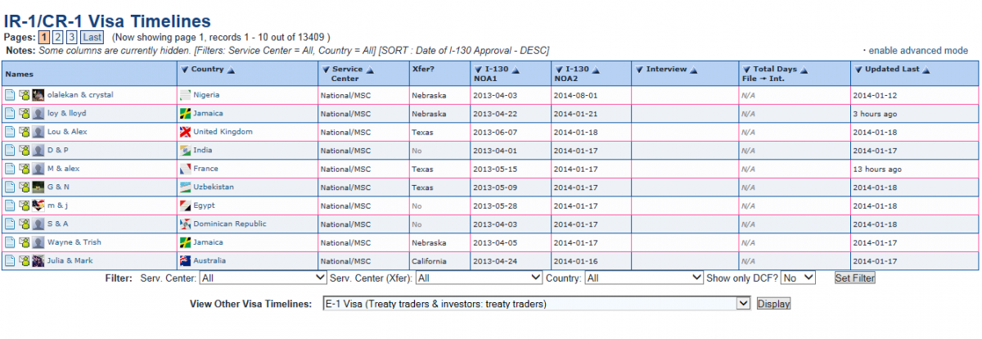Go to page 3
982x339 pixels.
(72, 37)
